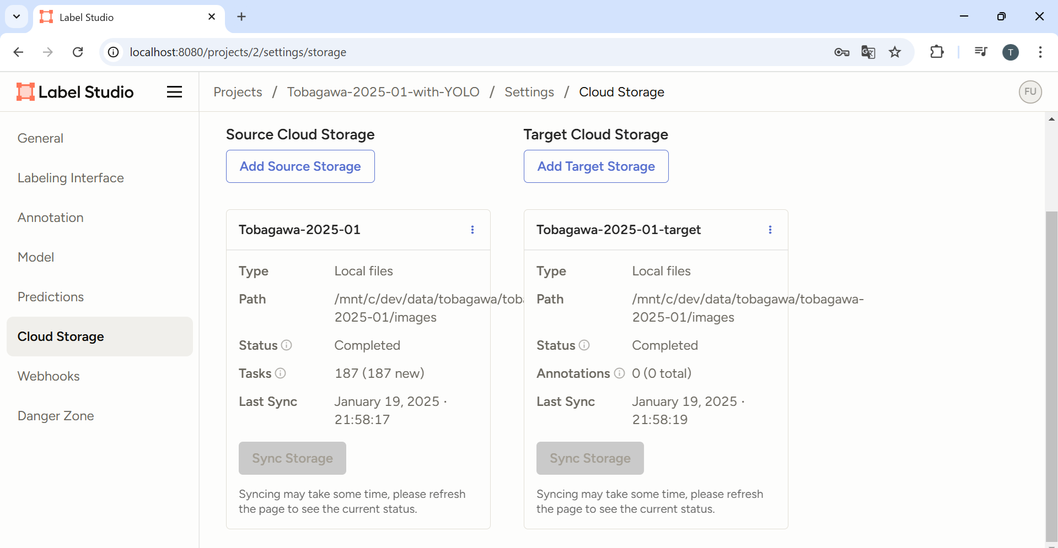Expand the tab search dropdown

(x=17, y=17)
